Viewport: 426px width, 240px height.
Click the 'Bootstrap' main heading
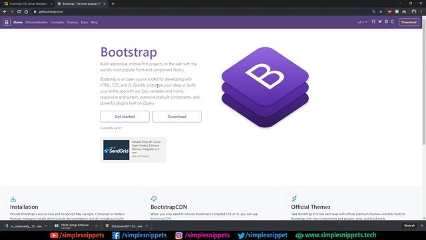point(128,52)
